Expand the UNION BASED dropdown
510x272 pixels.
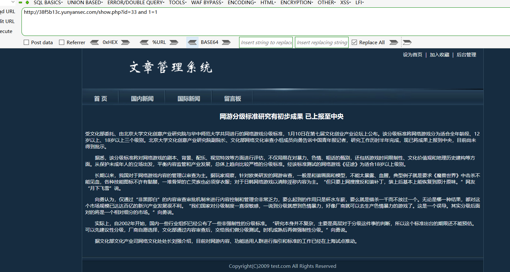[x=85, y=3]
